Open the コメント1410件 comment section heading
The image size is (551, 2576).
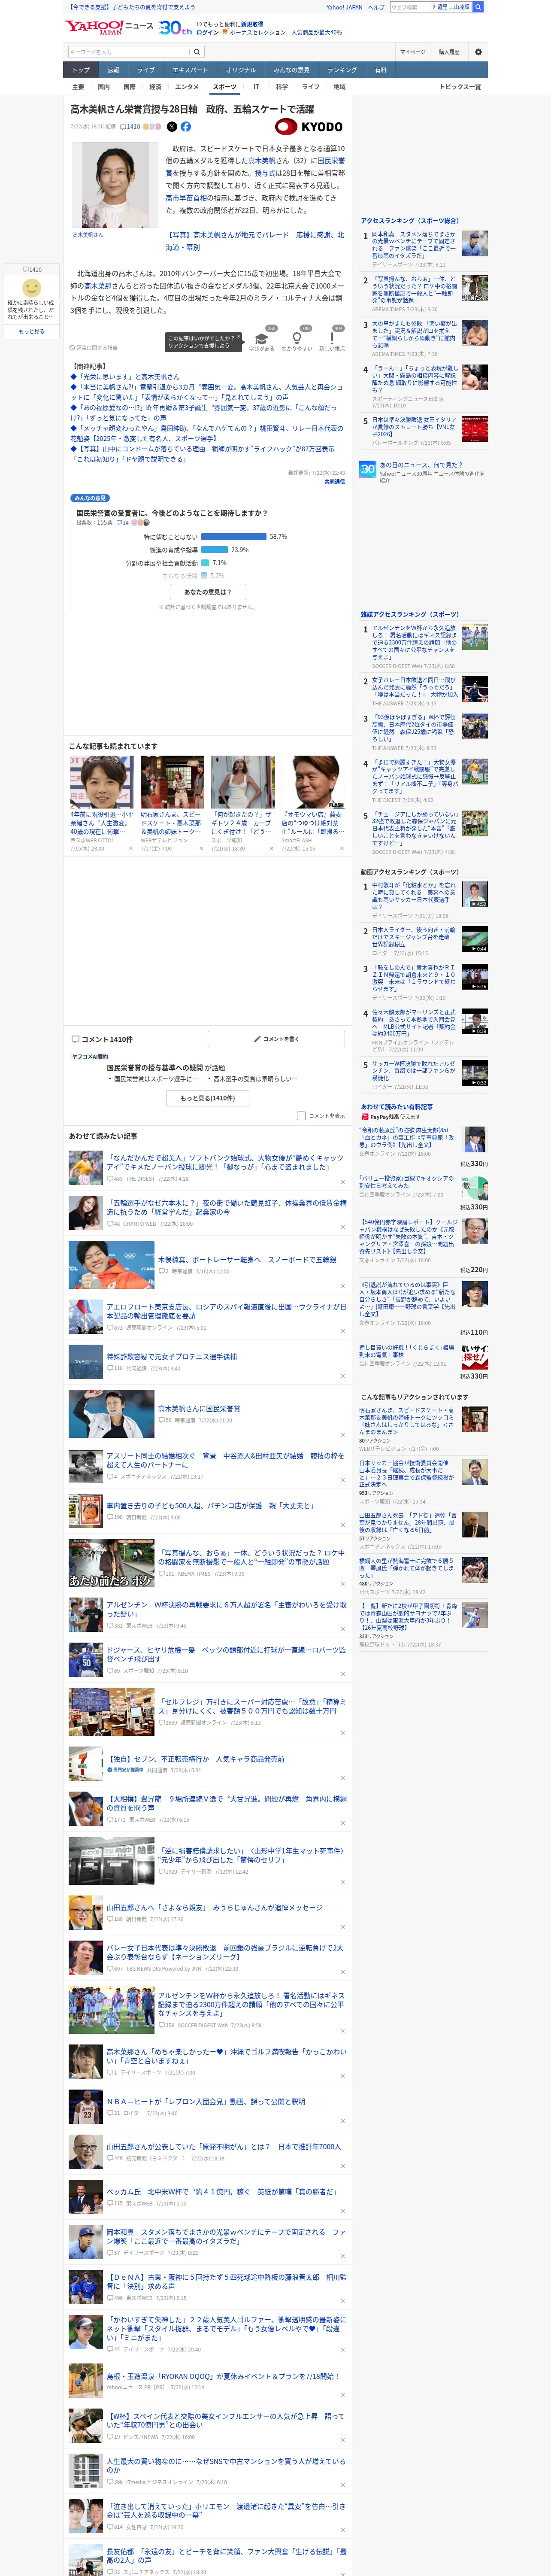102,1039
